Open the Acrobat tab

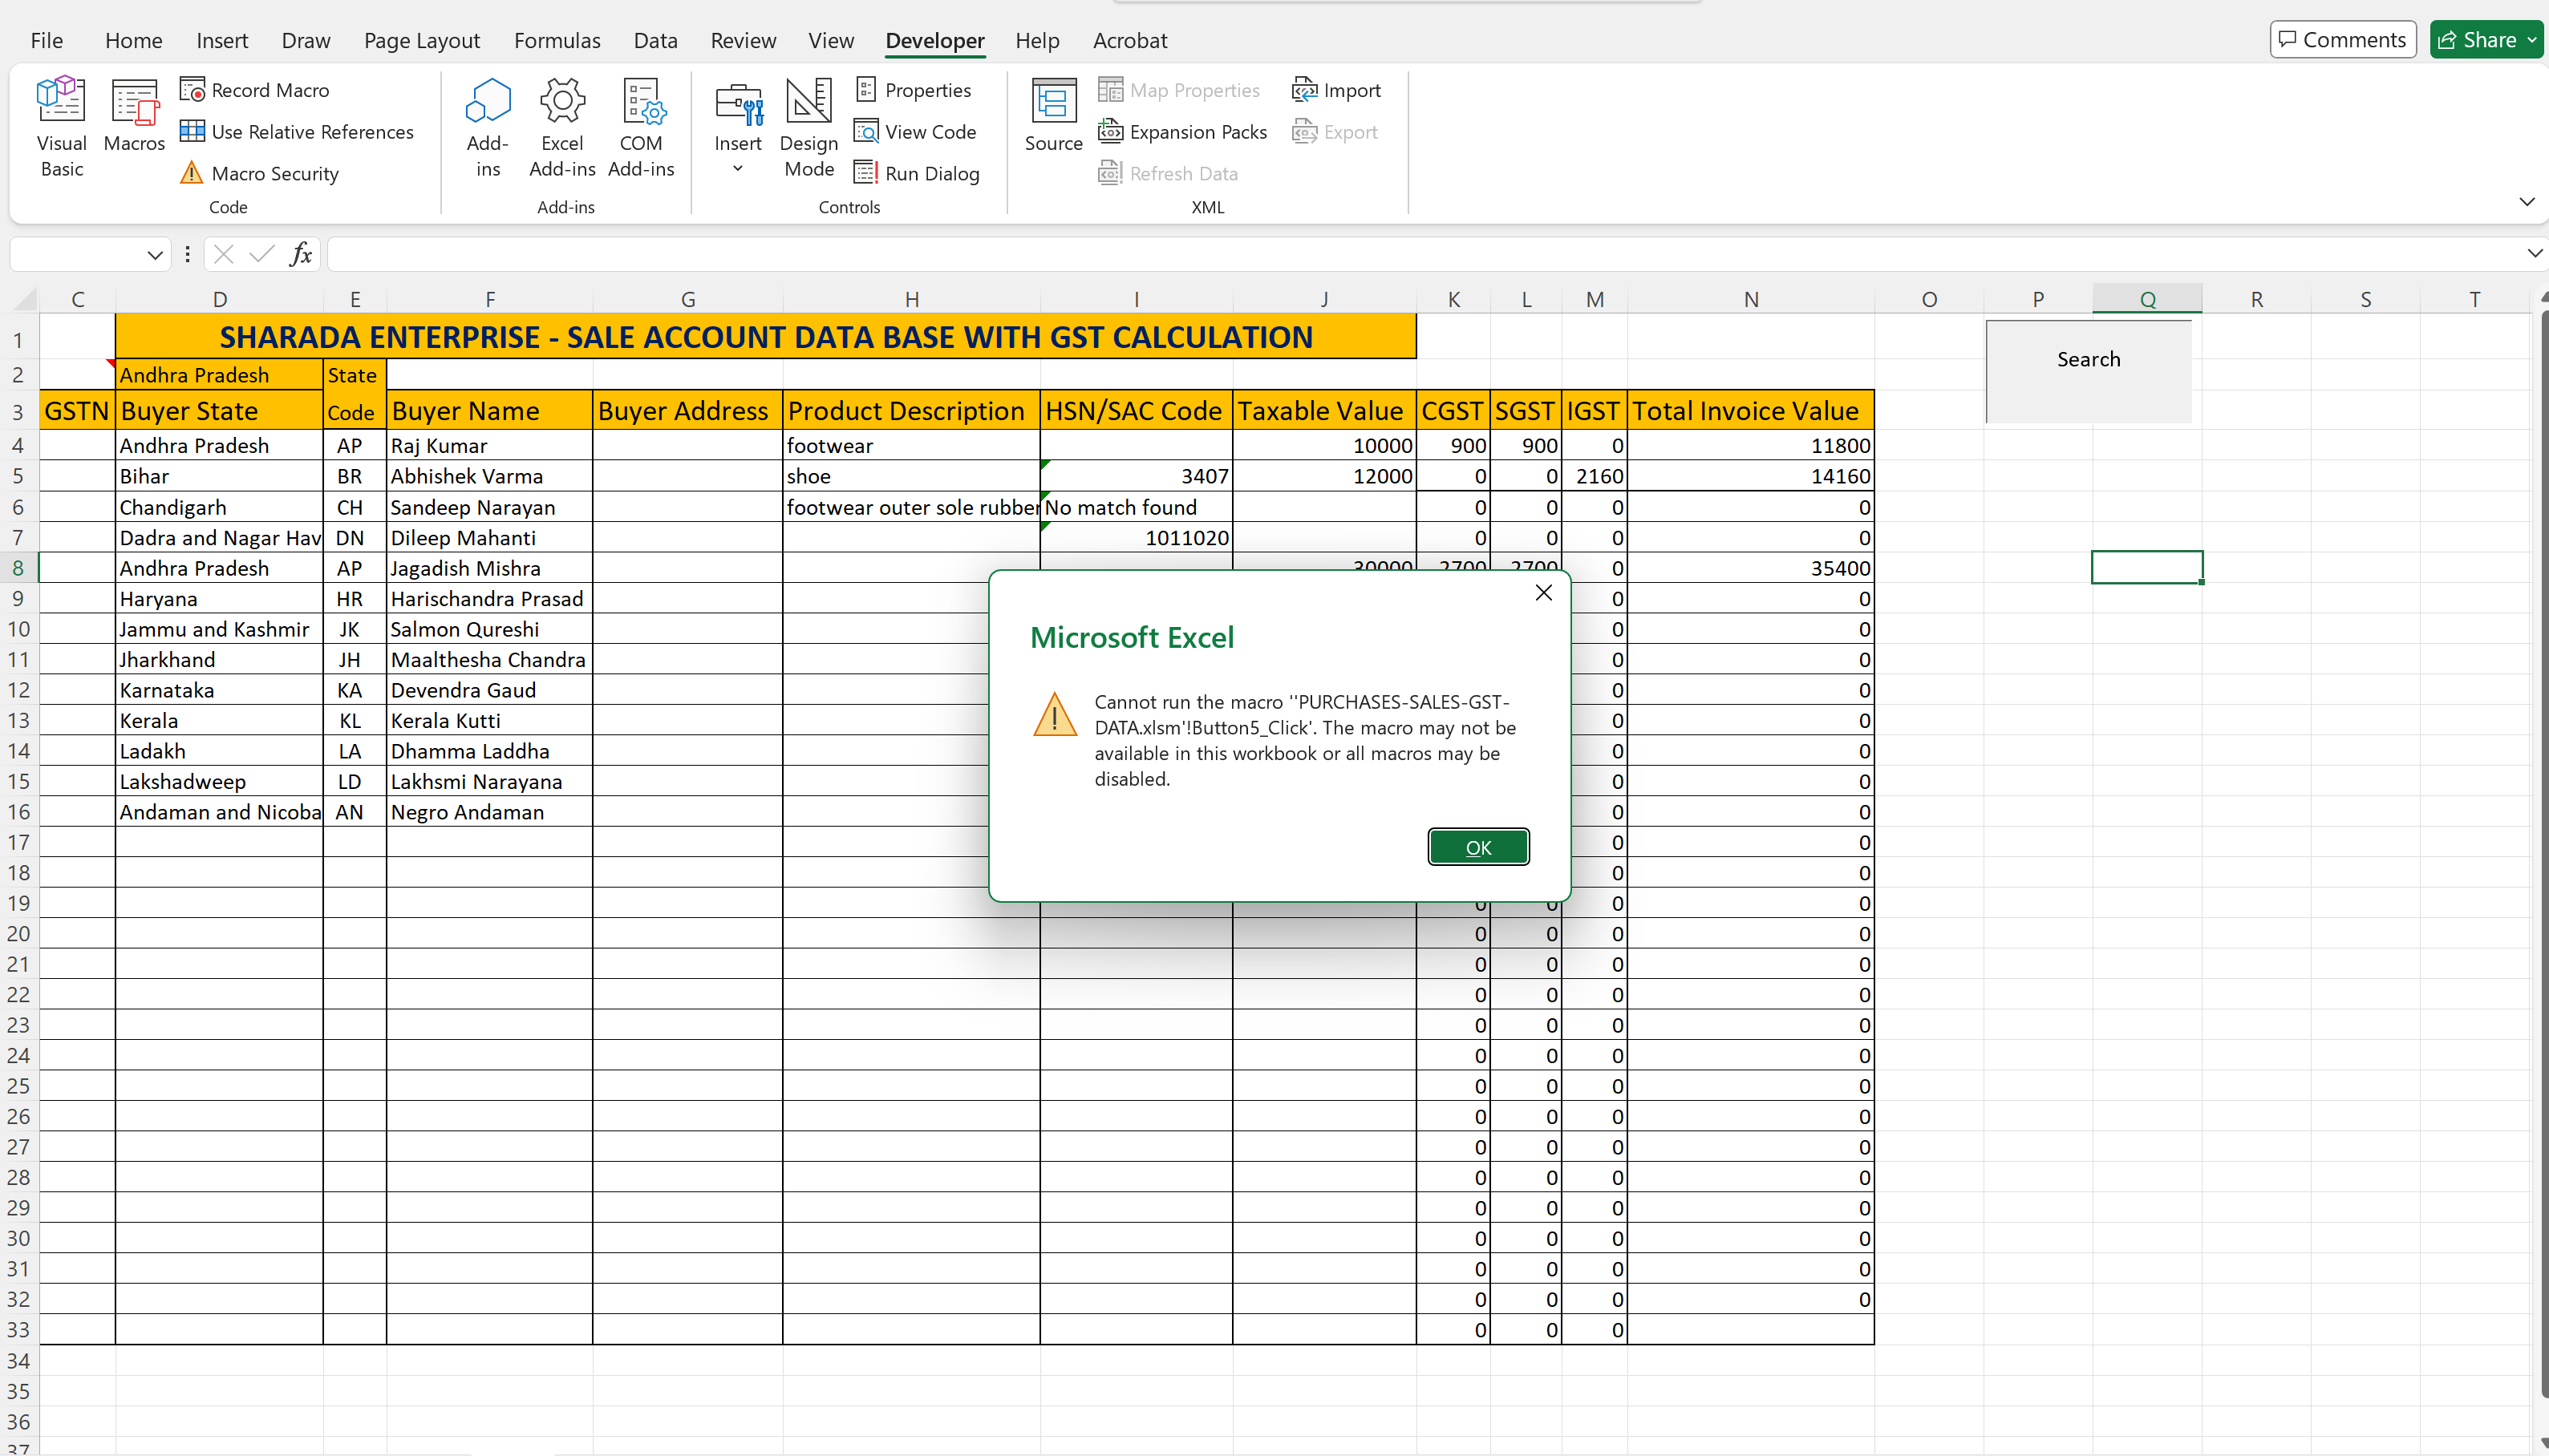pos(1129,40)
